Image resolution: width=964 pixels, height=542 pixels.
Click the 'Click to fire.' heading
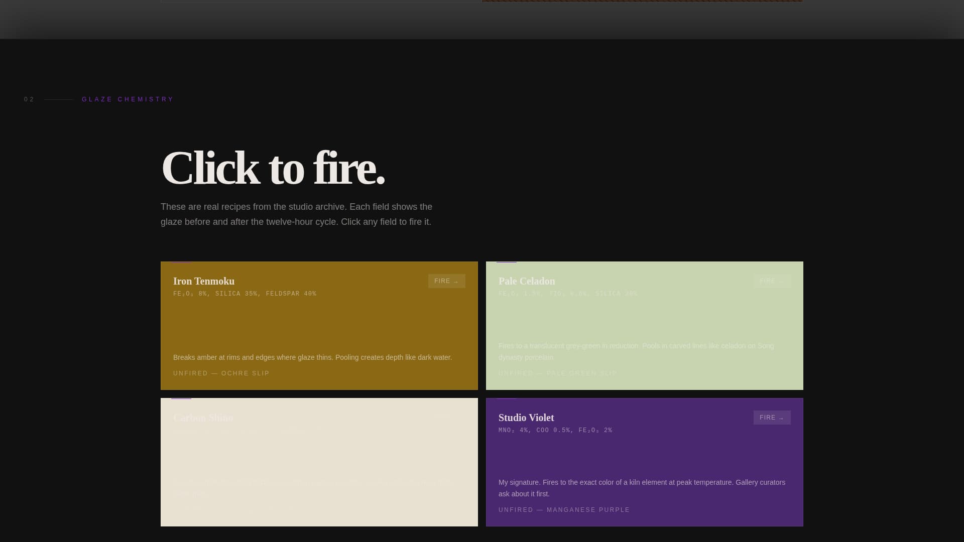pyautogui.click(x=273, y=168)
